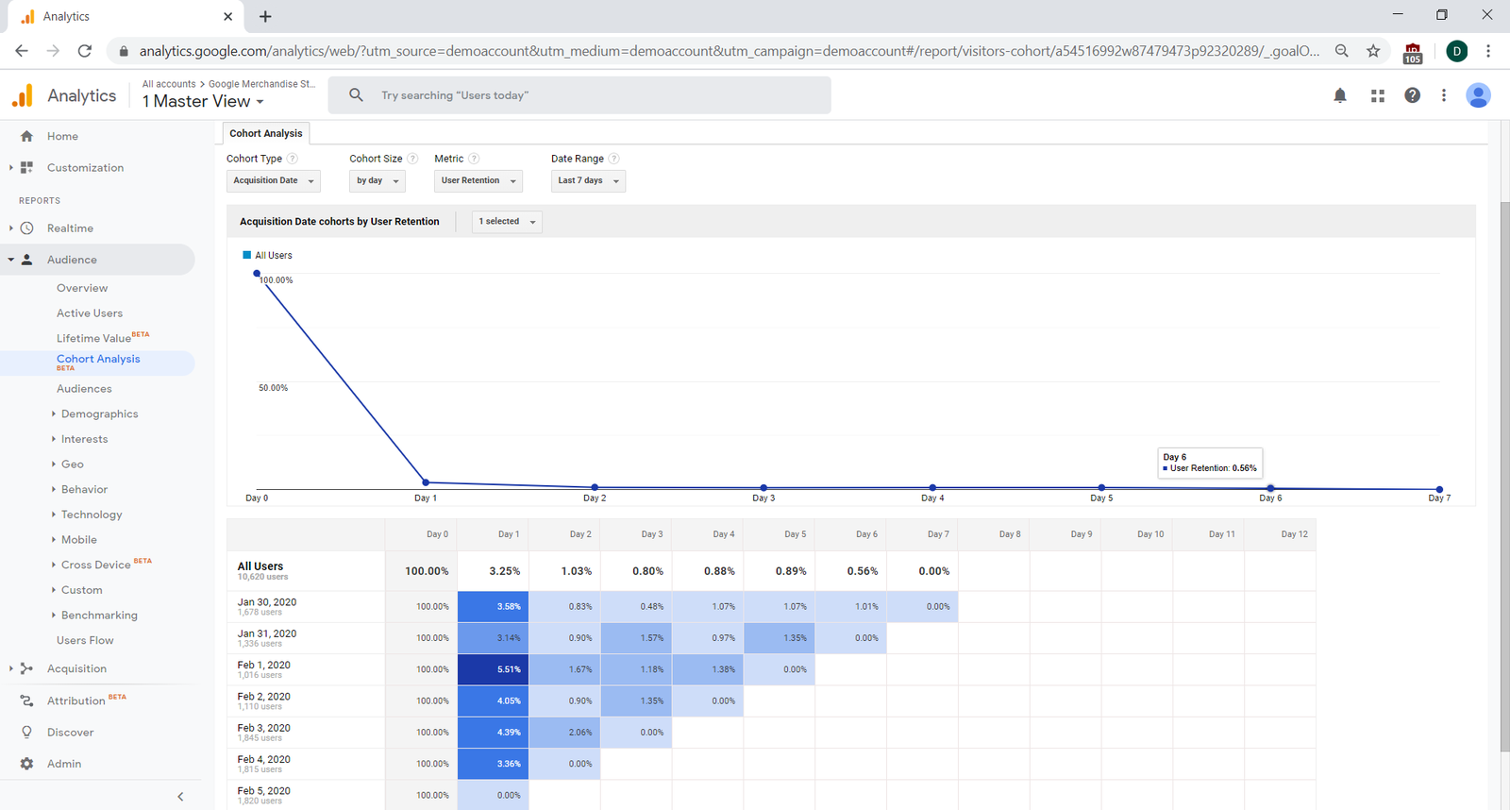Click the All accounts breadcrumb link
1510x810 pixels.
click(169, 84)
